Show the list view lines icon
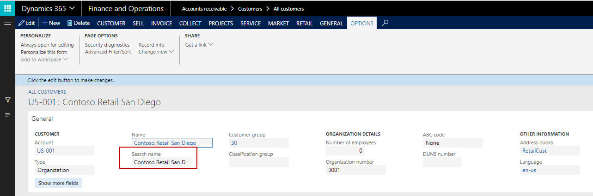This screenshot has width=593, height=196. (x=7, y=114)
